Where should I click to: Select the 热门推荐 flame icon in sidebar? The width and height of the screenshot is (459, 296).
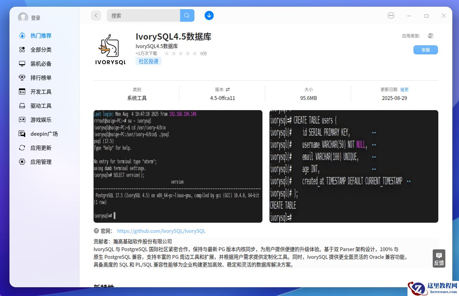click(x=22, y=35)
